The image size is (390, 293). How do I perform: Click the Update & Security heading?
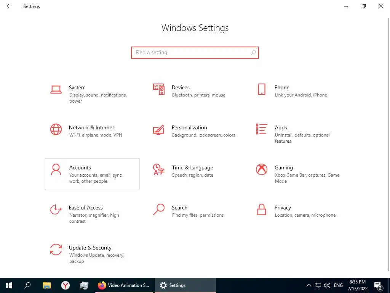click(x=90, y=248)
